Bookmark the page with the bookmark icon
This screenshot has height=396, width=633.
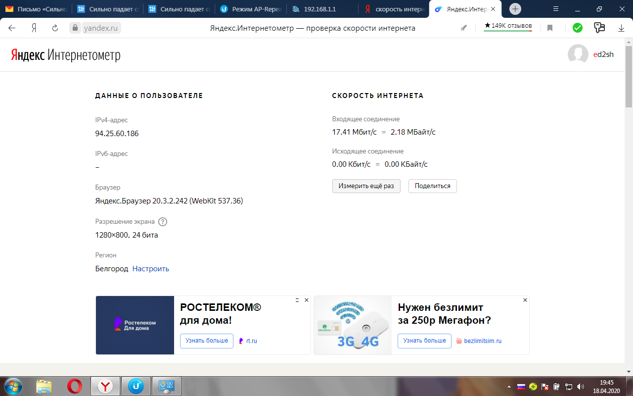(x=550, y=28)
